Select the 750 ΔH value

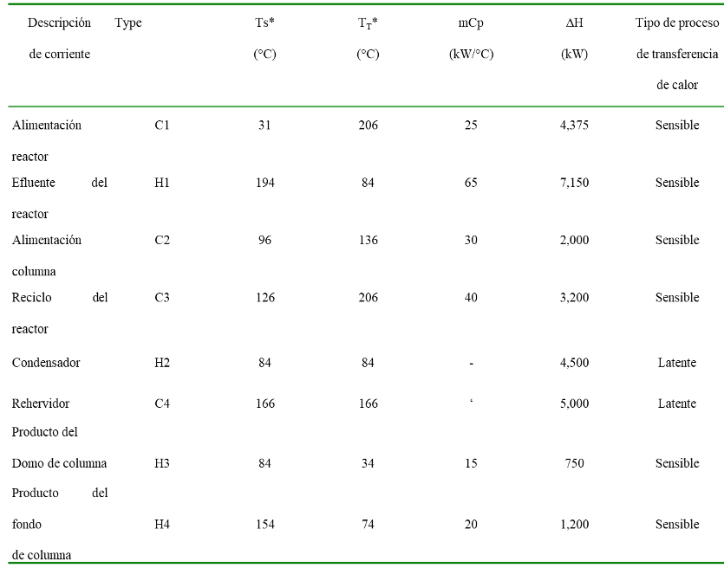coord(574,463)
